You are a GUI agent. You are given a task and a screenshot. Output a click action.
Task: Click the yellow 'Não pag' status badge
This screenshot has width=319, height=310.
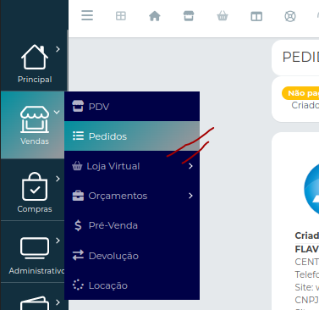point(300,93)
